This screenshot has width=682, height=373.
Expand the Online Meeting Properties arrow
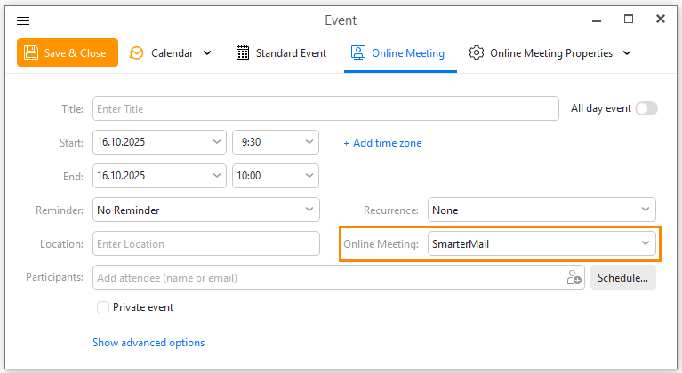tap(627, 53)
